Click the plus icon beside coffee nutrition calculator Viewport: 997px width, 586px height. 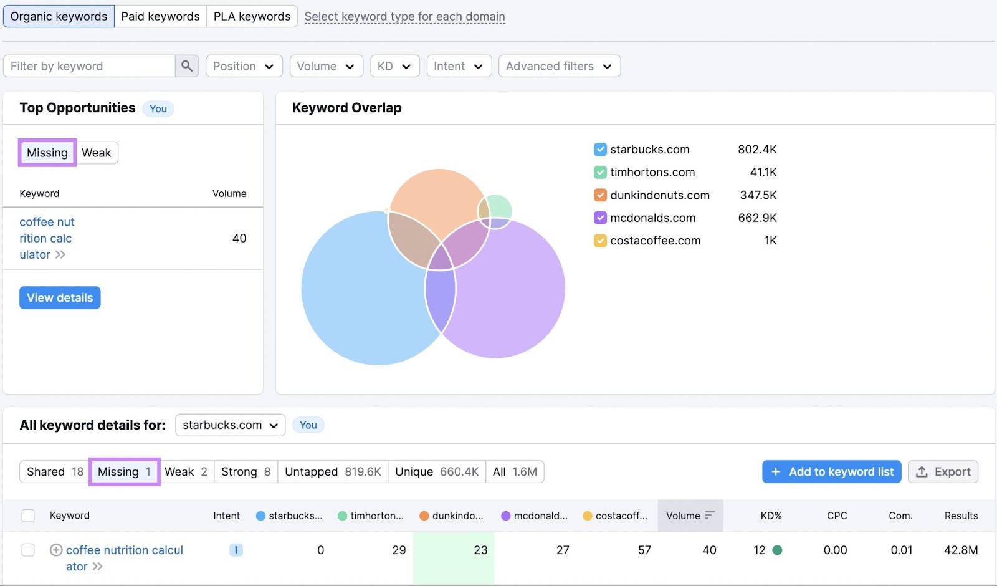(x=56, y=550)
